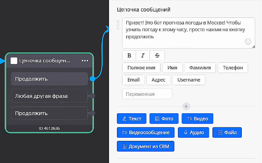Add an Аудио block
This screenshot has width=262, height=163.
(193, 132)
